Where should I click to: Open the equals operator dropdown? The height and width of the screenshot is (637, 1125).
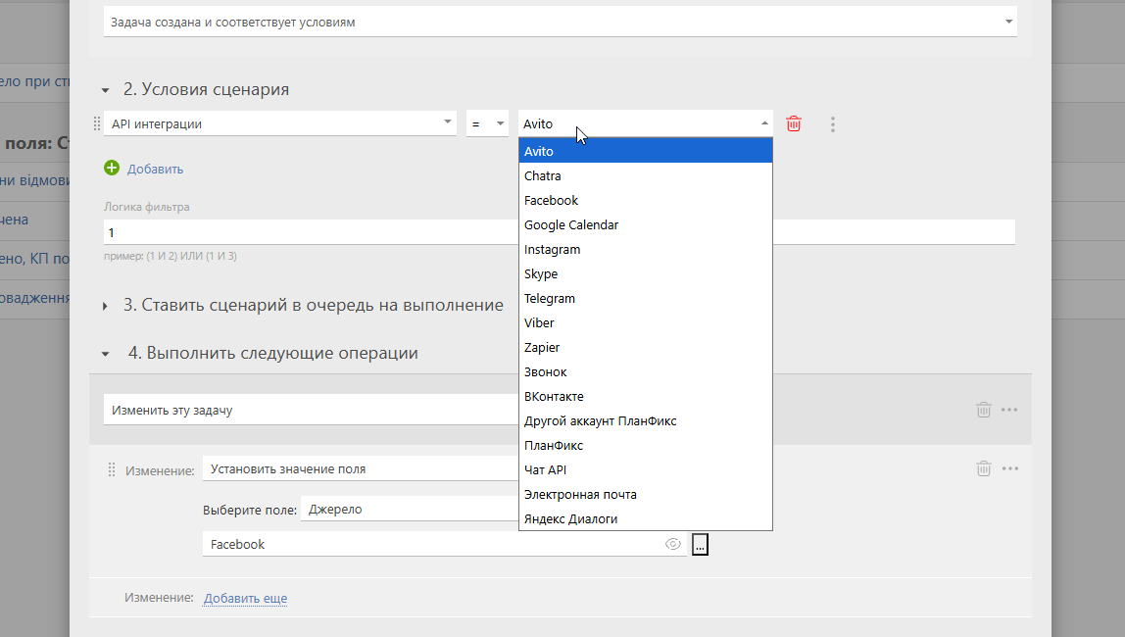pyautogui.click(x=487, y=123)
